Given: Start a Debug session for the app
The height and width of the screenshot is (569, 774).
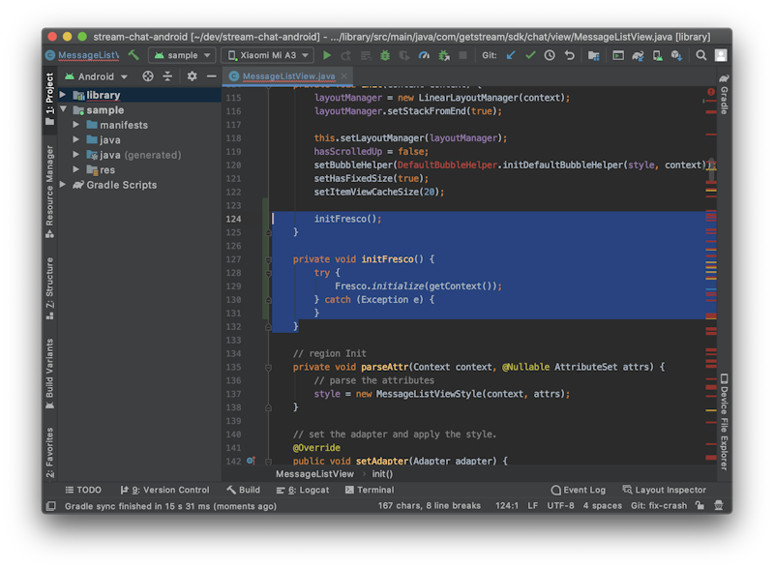Looking at the screenshot, I should [x=383, y=55].
